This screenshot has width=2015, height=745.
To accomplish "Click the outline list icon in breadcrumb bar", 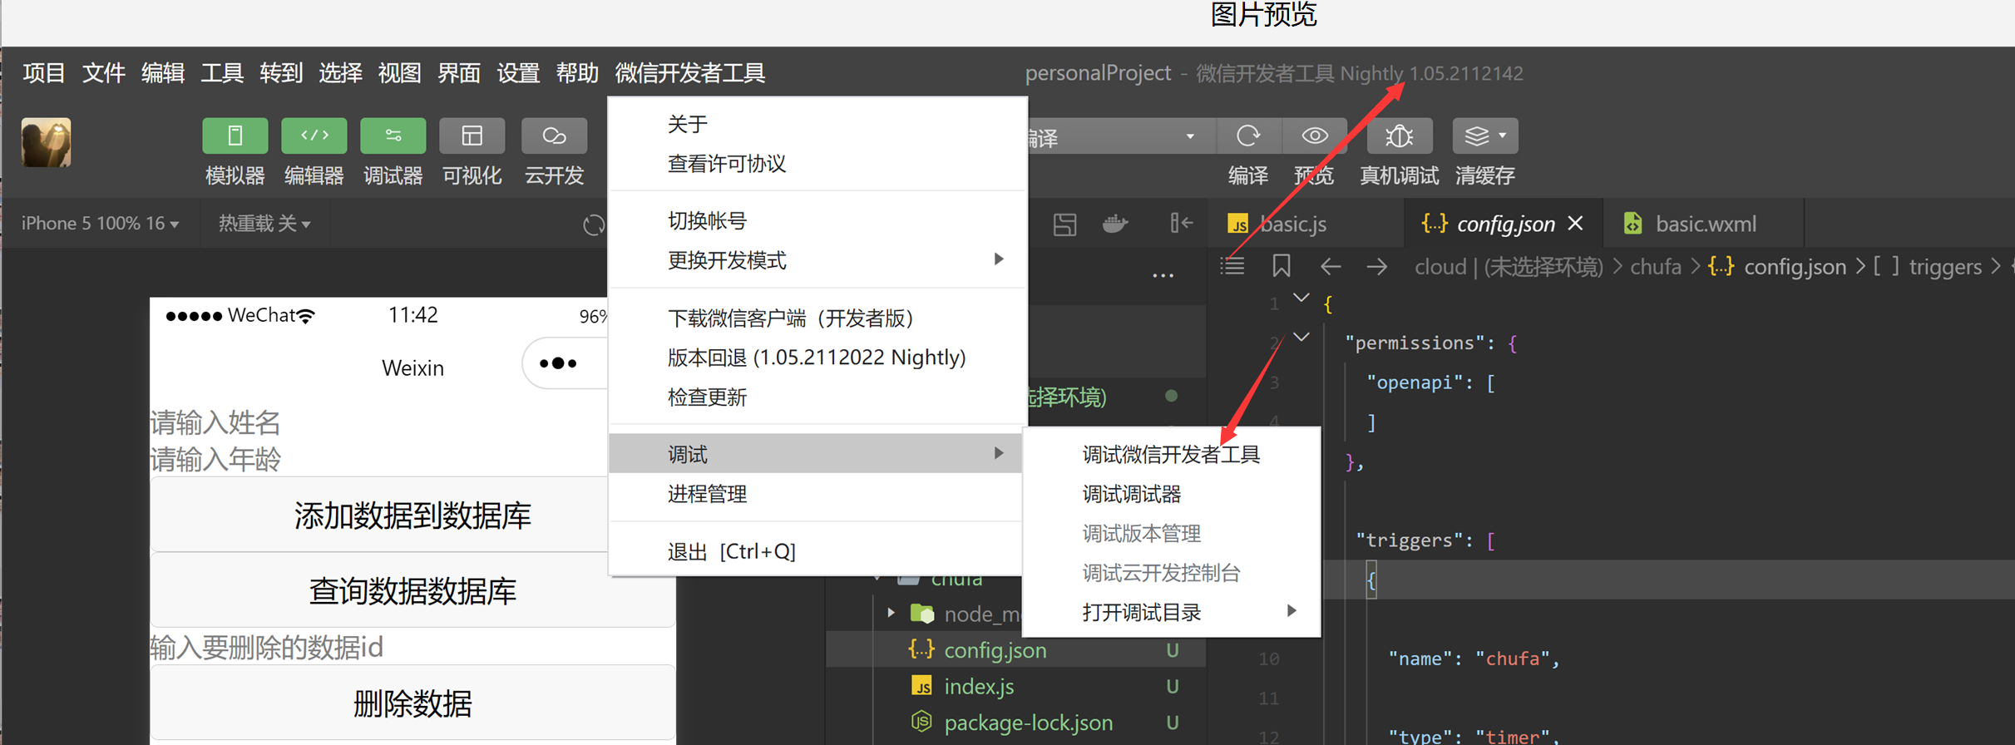I will click(1232, 266).
